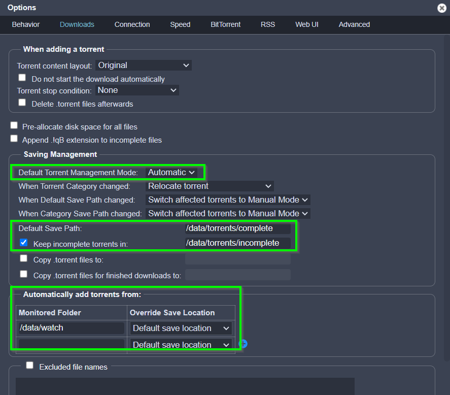Click the 'Copy .torrent files to' path field
450x395 pixels.
(x=237, y=259)
